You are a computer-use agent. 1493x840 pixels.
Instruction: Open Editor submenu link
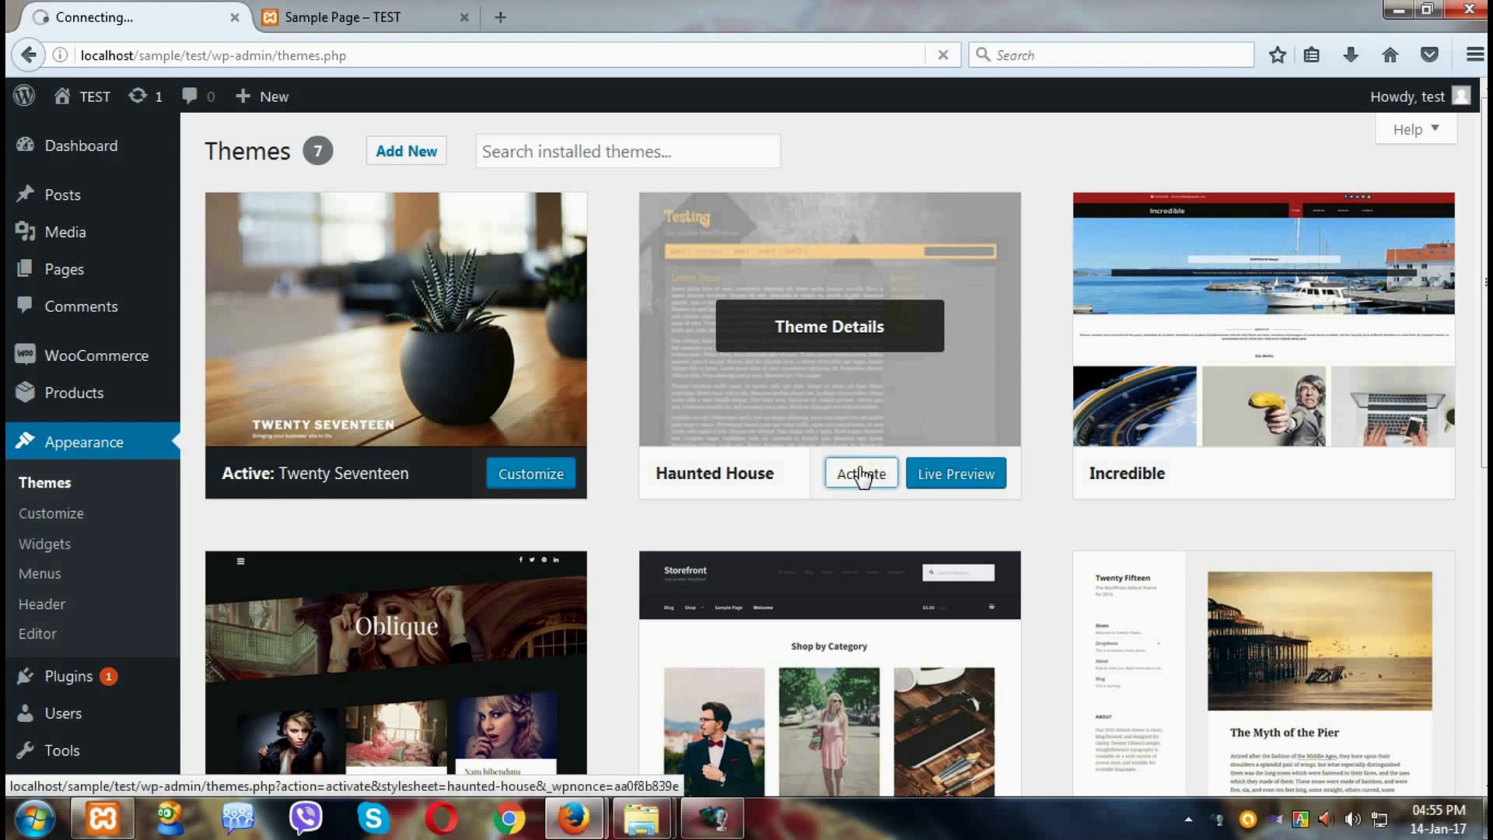pyautogui.click(x=37, y=634)
